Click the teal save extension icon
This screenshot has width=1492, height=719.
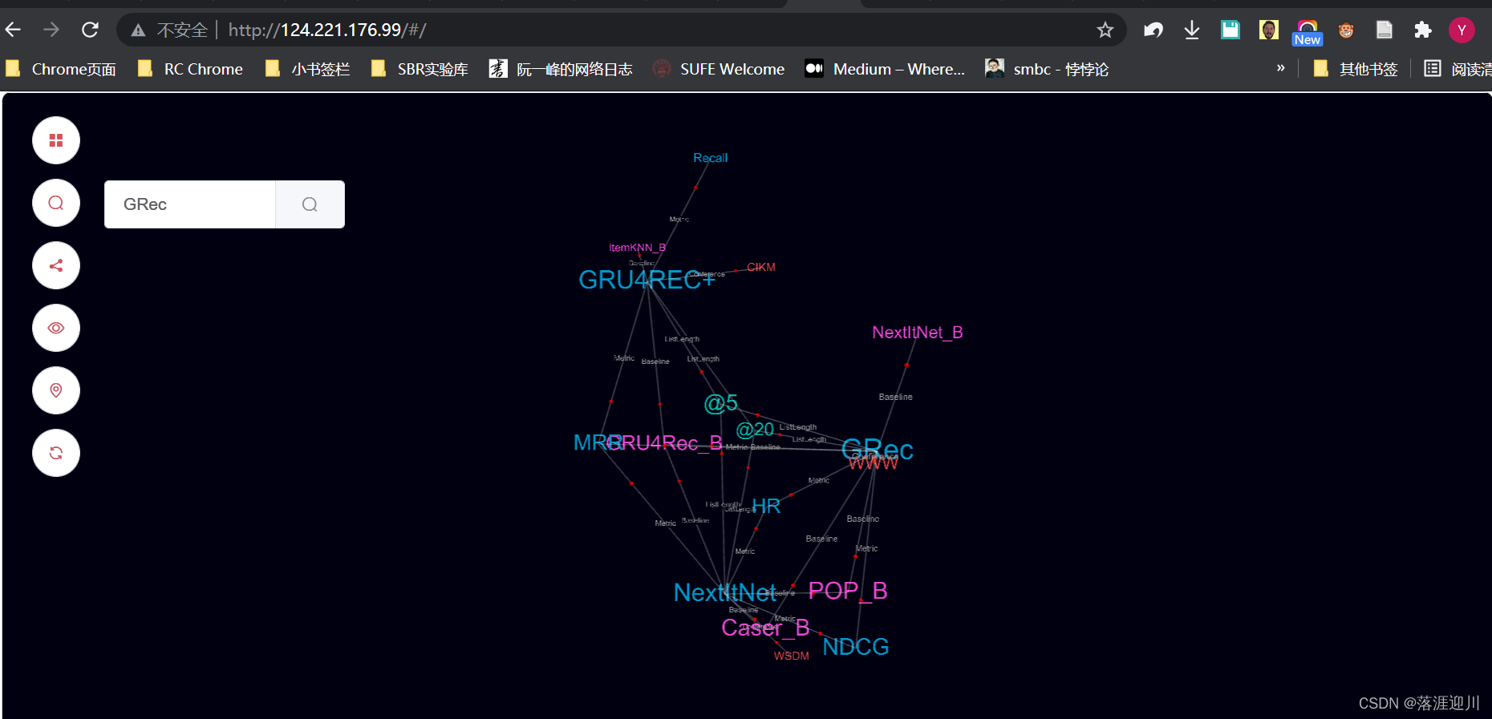pyautogui.click(x=1230, y=30)
